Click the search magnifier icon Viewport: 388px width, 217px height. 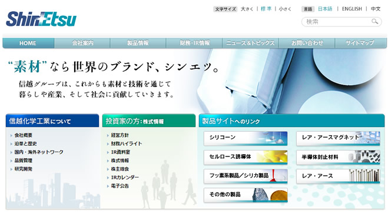tap(374, 22)
